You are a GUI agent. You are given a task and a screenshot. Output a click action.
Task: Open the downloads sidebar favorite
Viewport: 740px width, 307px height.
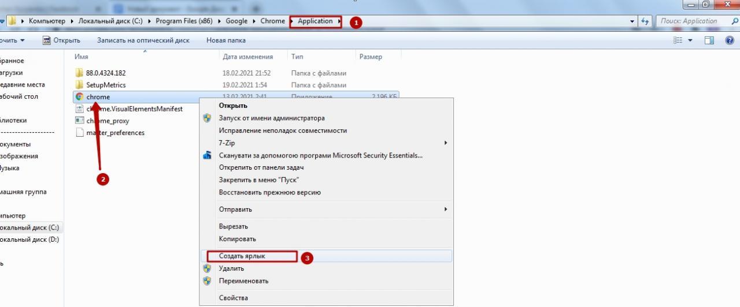[12, 73]
